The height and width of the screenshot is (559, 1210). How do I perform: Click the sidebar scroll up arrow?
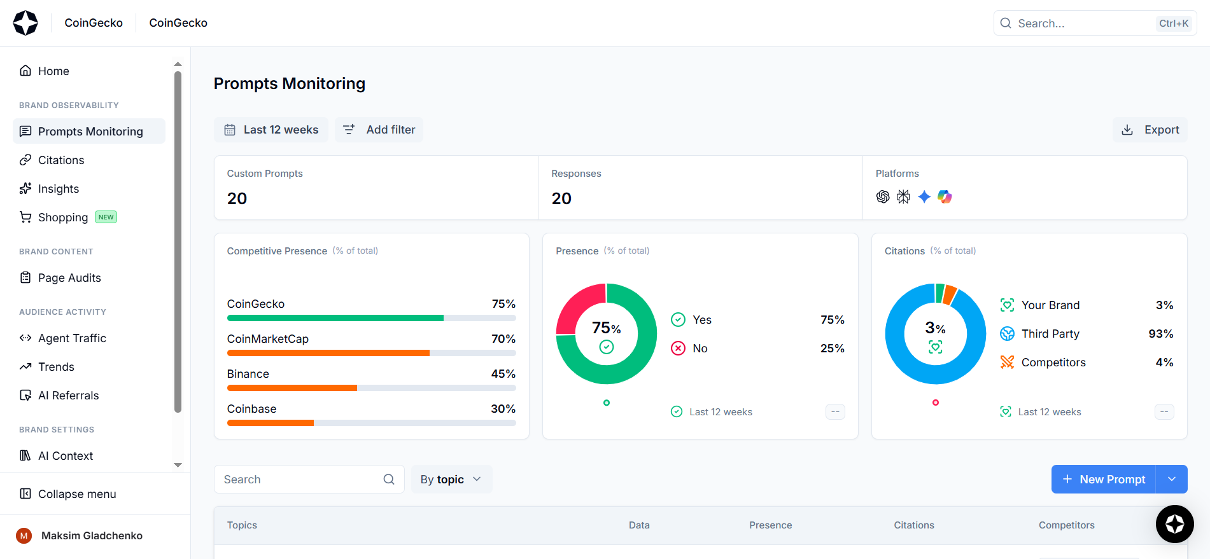[178, 64]
